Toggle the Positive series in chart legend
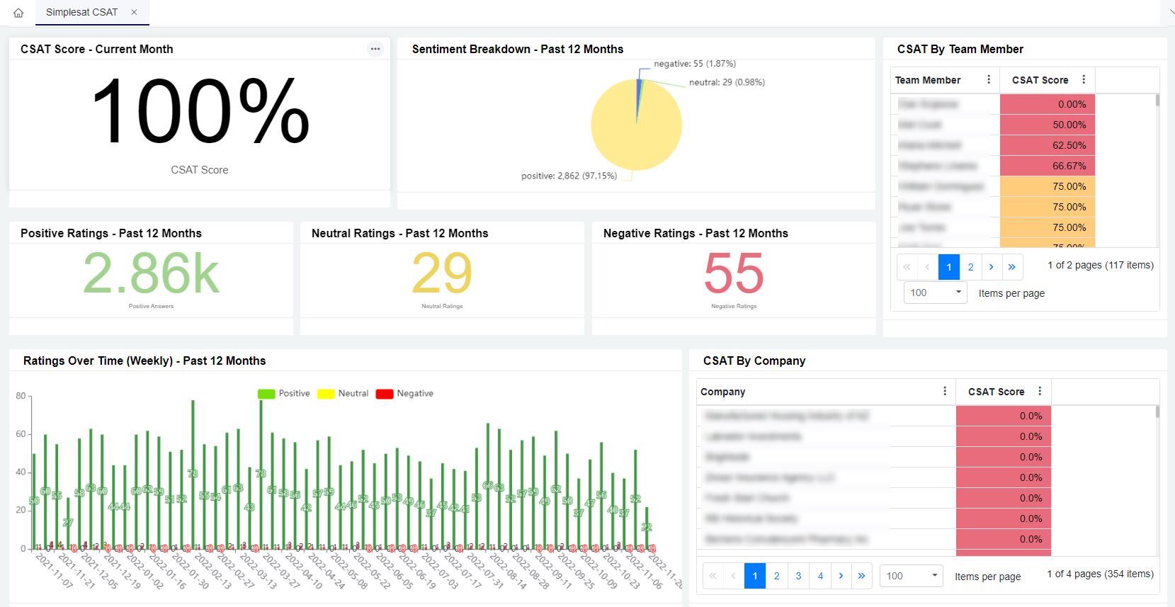Screen dimensions: 1175x607 tap(284, 394)
